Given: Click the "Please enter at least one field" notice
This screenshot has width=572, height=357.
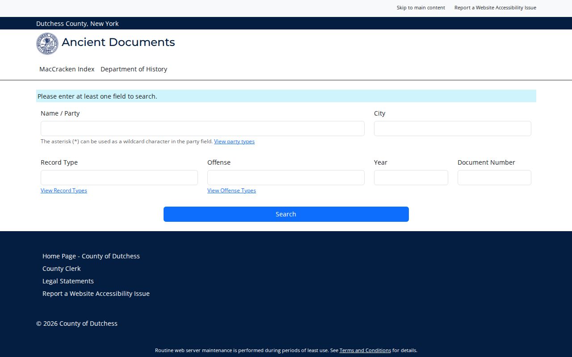Looking at the screenshot, I should 286,96.
